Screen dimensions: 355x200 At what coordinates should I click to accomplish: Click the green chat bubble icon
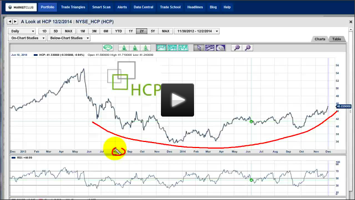[108, 48]
